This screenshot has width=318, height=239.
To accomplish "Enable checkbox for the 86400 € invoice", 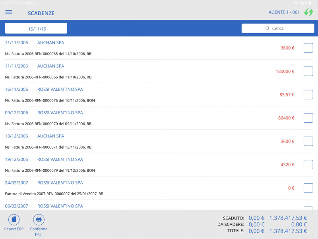I will 308,118.
